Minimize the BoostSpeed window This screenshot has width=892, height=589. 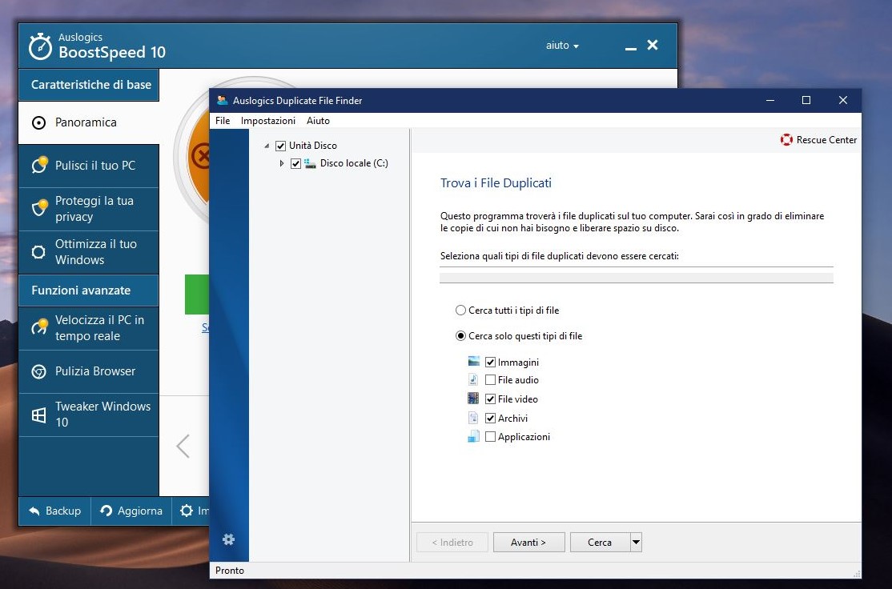pos(630,48)
